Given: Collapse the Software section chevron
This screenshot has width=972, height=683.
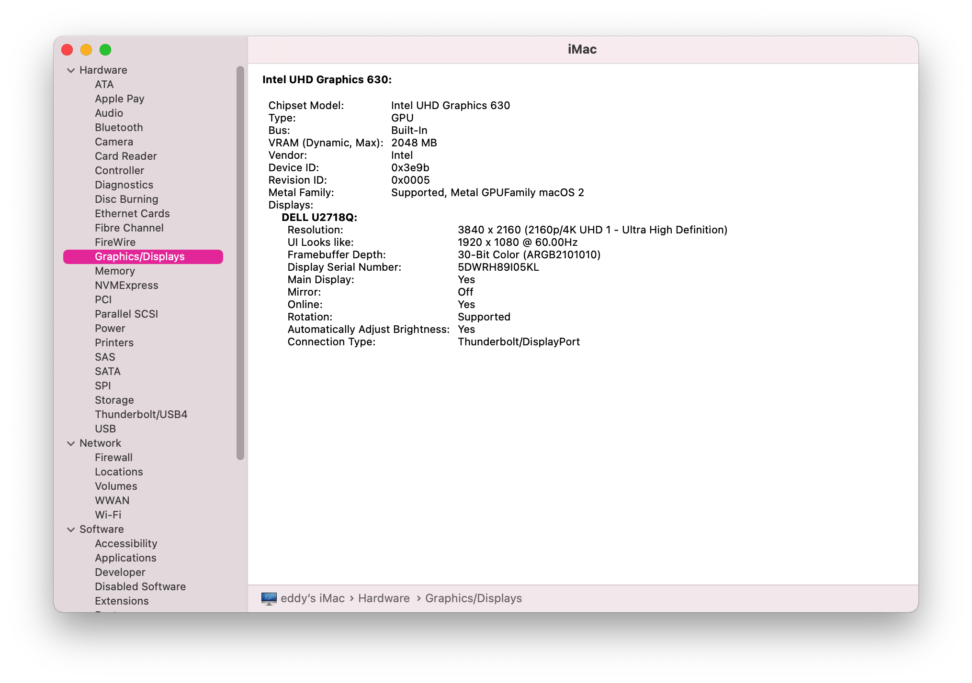Looking at the screenshot, I should 71,529.
